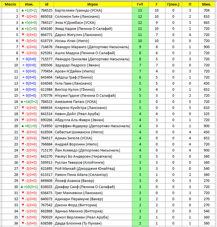Click Г+П value 13
Image resolution: width=217 pixels, height=227 pixels.
[x=140, y=10]
